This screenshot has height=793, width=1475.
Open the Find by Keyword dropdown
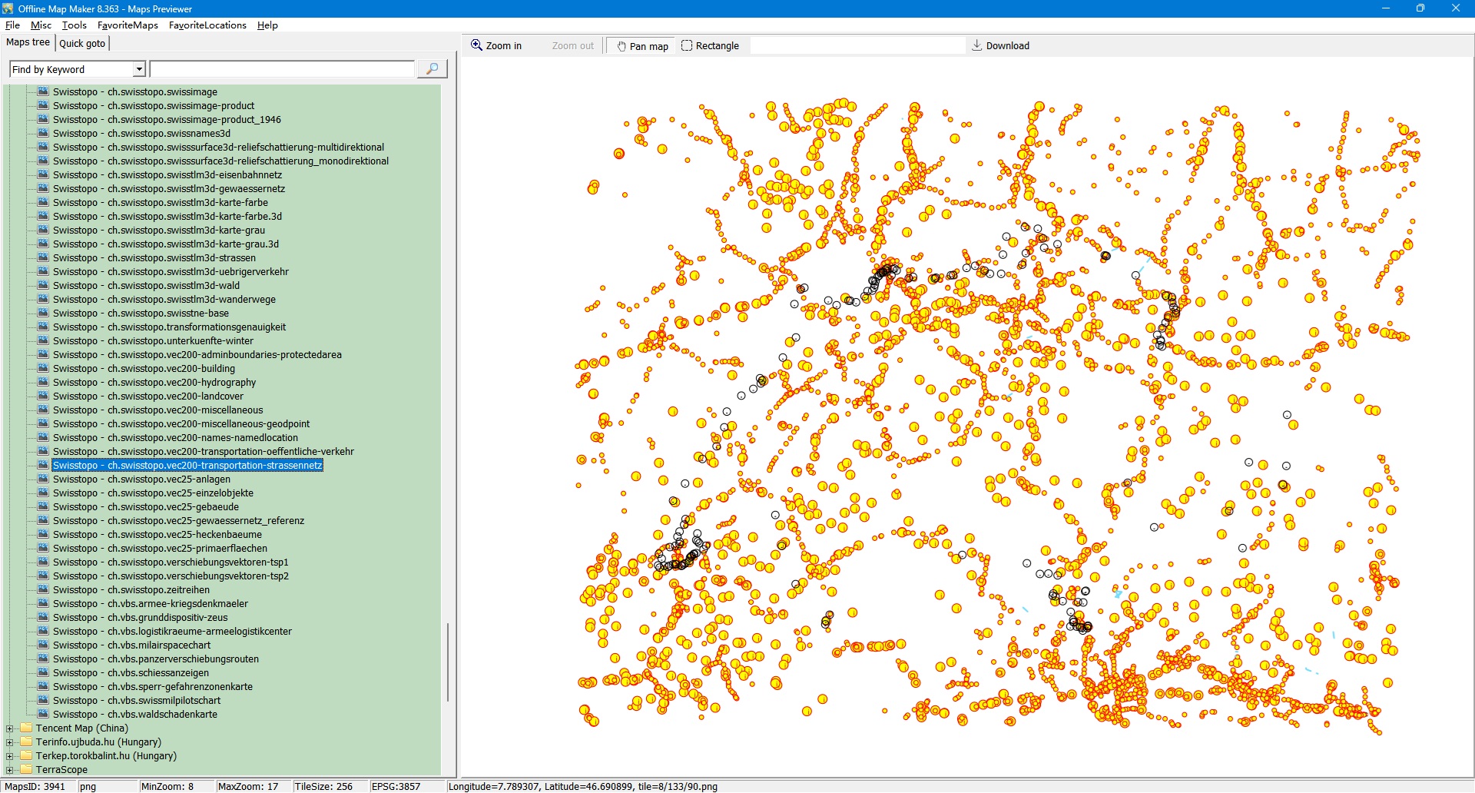pos(139,69)
